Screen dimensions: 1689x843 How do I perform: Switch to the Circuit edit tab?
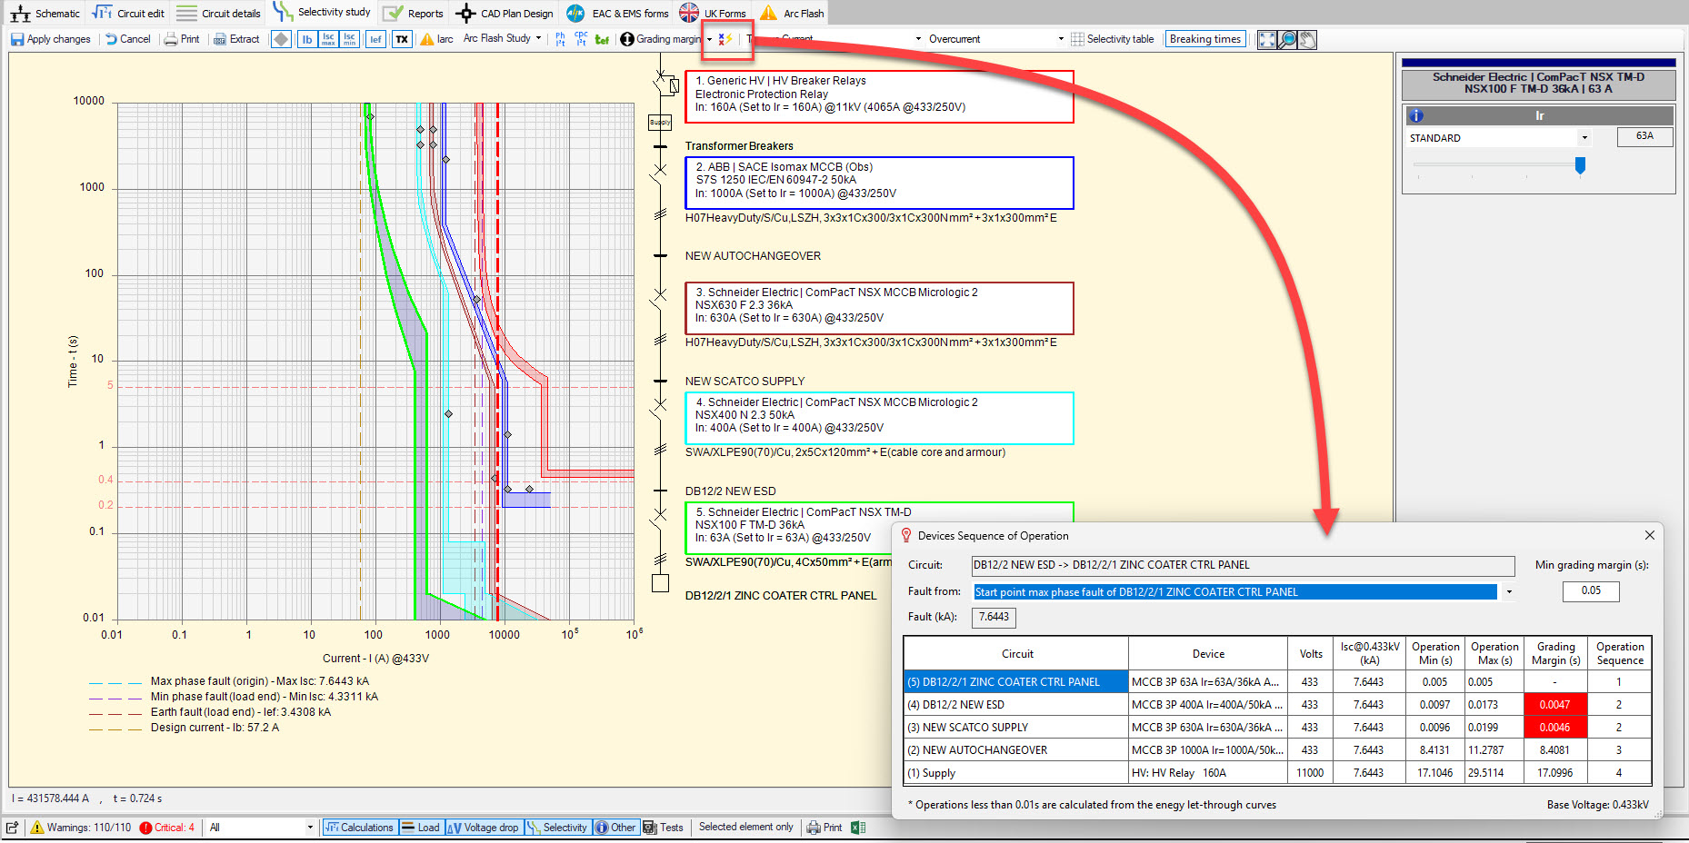click(x=128, y=13)
